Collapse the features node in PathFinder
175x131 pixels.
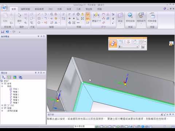point(2,86)
